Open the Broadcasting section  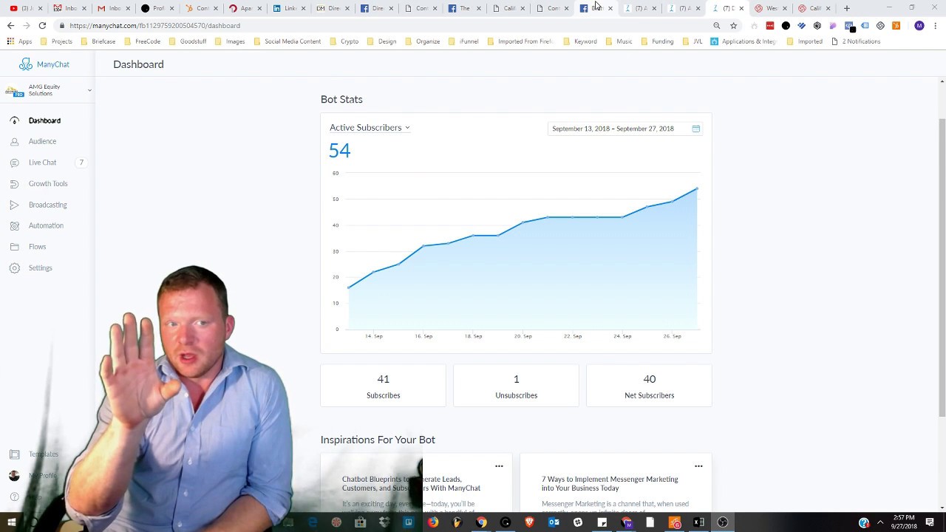[x=48, y=205]
